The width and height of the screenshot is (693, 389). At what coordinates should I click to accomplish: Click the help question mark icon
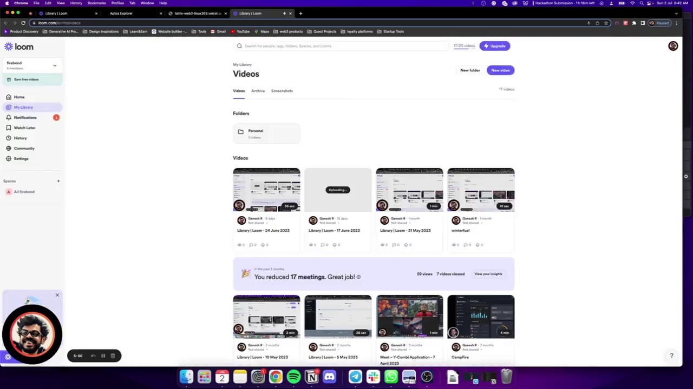coord(671,356)
